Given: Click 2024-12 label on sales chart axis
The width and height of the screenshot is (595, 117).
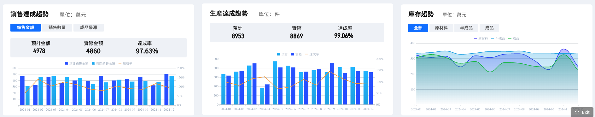Looking at the screenshot, I should [169, 110].
